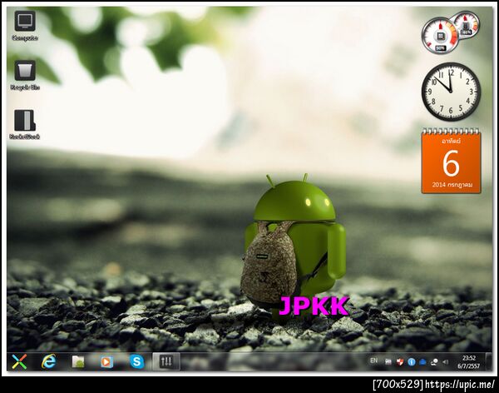Open the network status tray icon
This screenshot has height=393, width=499.
coord(434,361)
